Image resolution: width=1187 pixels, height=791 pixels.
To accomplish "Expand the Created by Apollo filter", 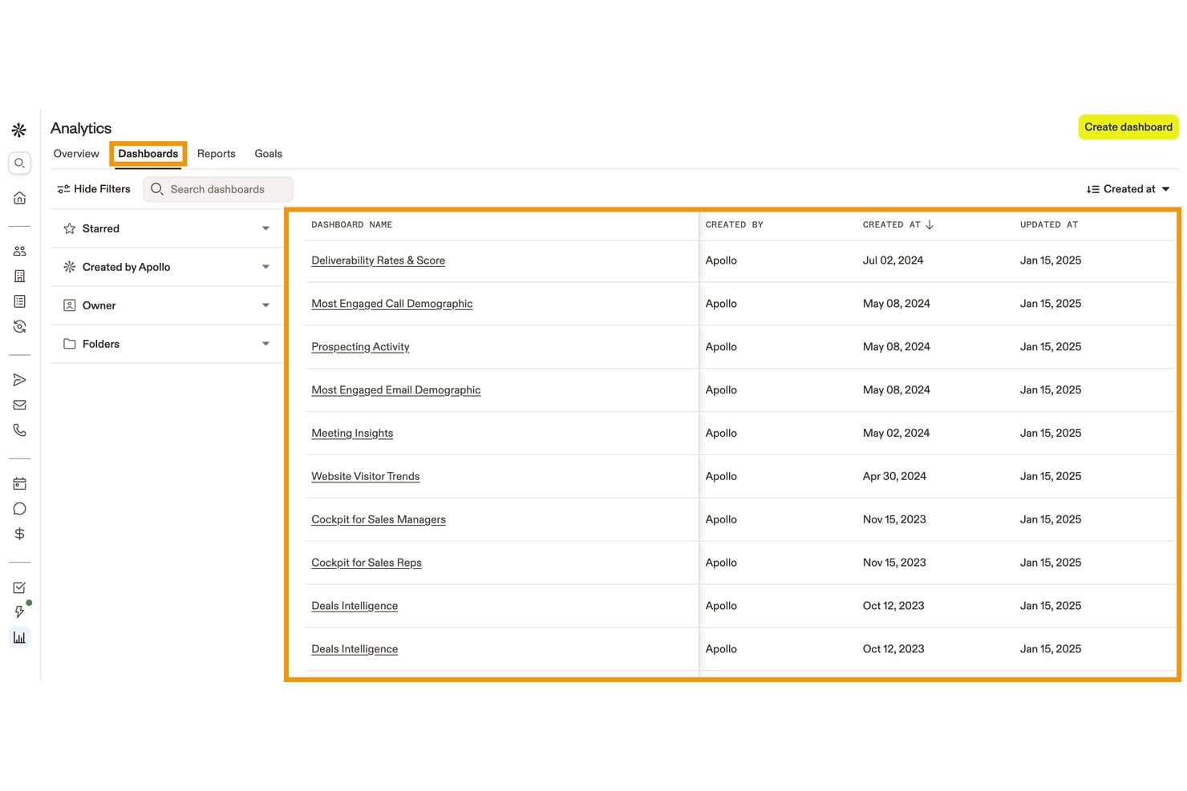I will [x=167, y=267].
